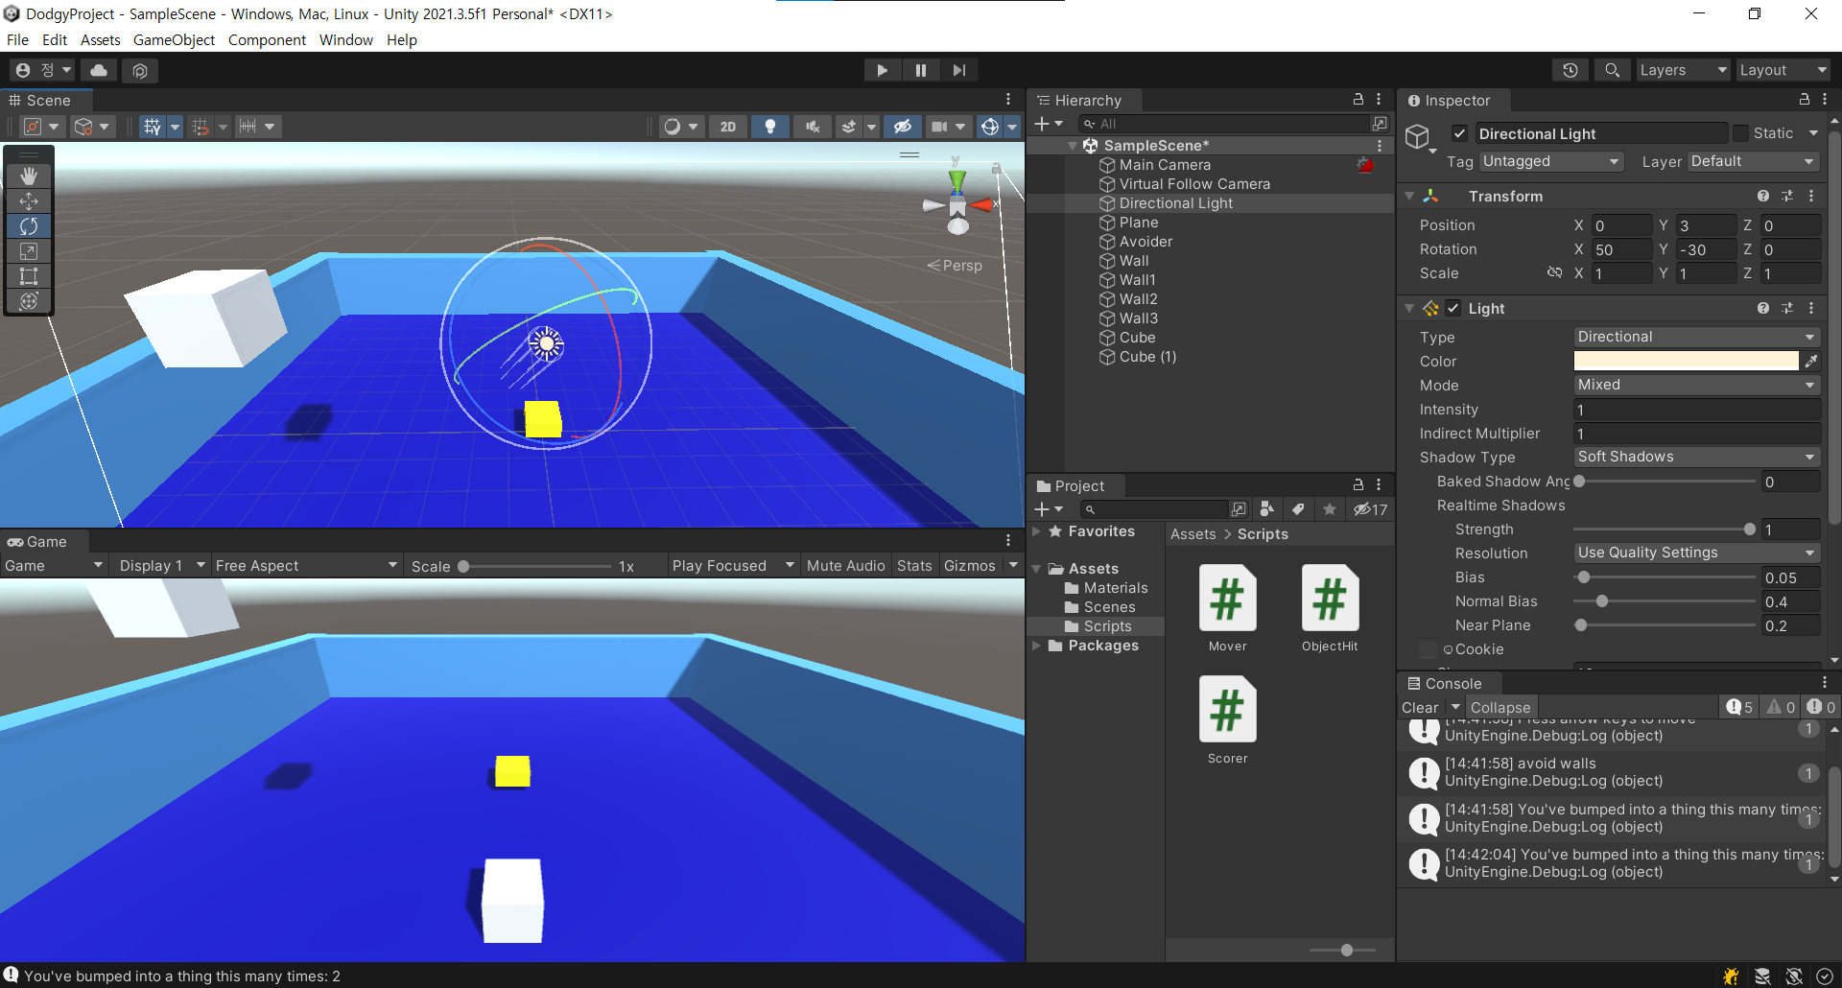The width and height of the screenshot is (1842, 988).
Task: Open Layer dropdown Default
Action: 1753,161
